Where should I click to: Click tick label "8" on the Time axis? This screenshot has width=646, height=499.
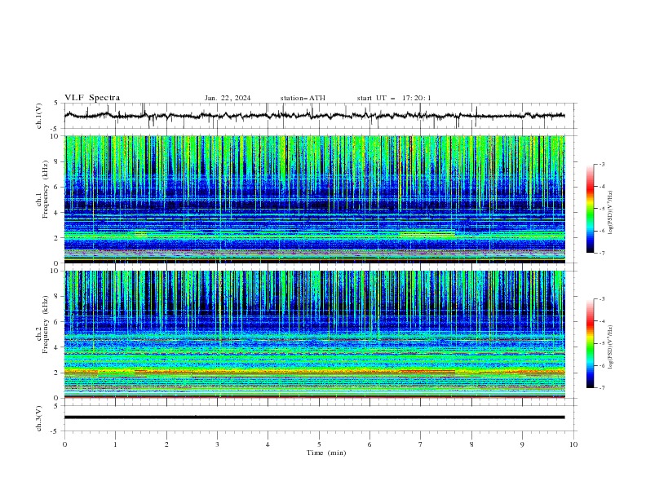pyautogui.click(x=471, y=444)
